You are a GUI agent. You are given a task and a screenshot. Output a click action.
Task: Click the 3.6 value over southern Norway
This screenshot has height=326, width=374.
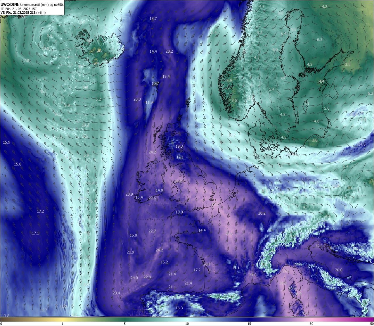[234, 101]
